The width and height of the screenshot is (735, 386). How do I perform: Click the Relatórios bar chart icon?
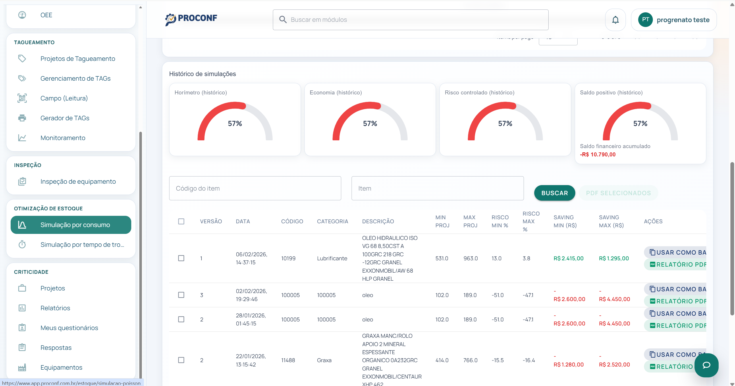coord(22,308)
